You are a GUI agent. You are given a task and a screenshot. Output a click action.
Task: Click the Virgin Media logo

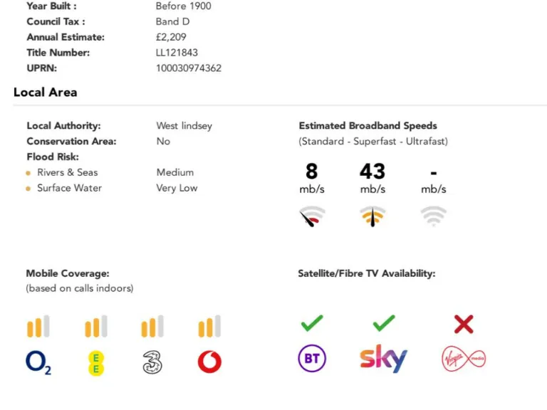point(464,359)
